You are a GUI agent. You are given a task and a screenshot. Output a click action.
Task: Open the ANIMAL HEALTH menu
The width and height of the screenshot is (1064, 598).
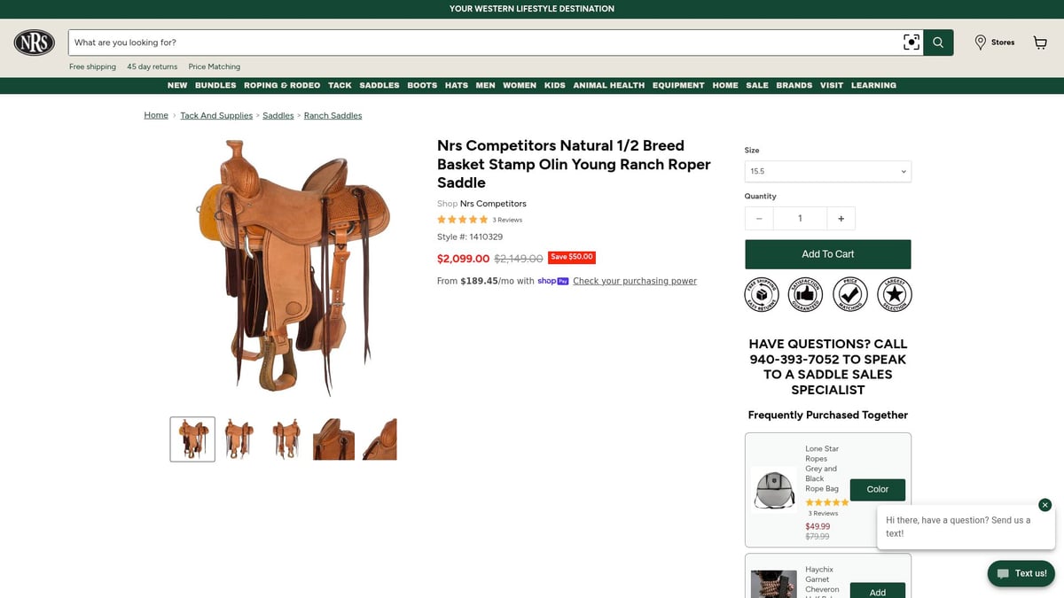609,85
